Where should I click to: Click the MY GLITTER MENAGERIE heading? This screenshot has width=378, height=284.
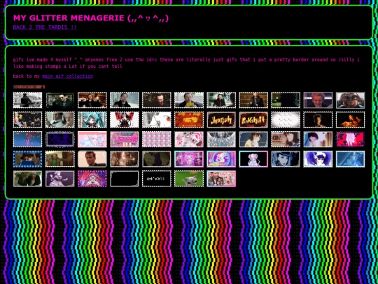tap(90, 18)
